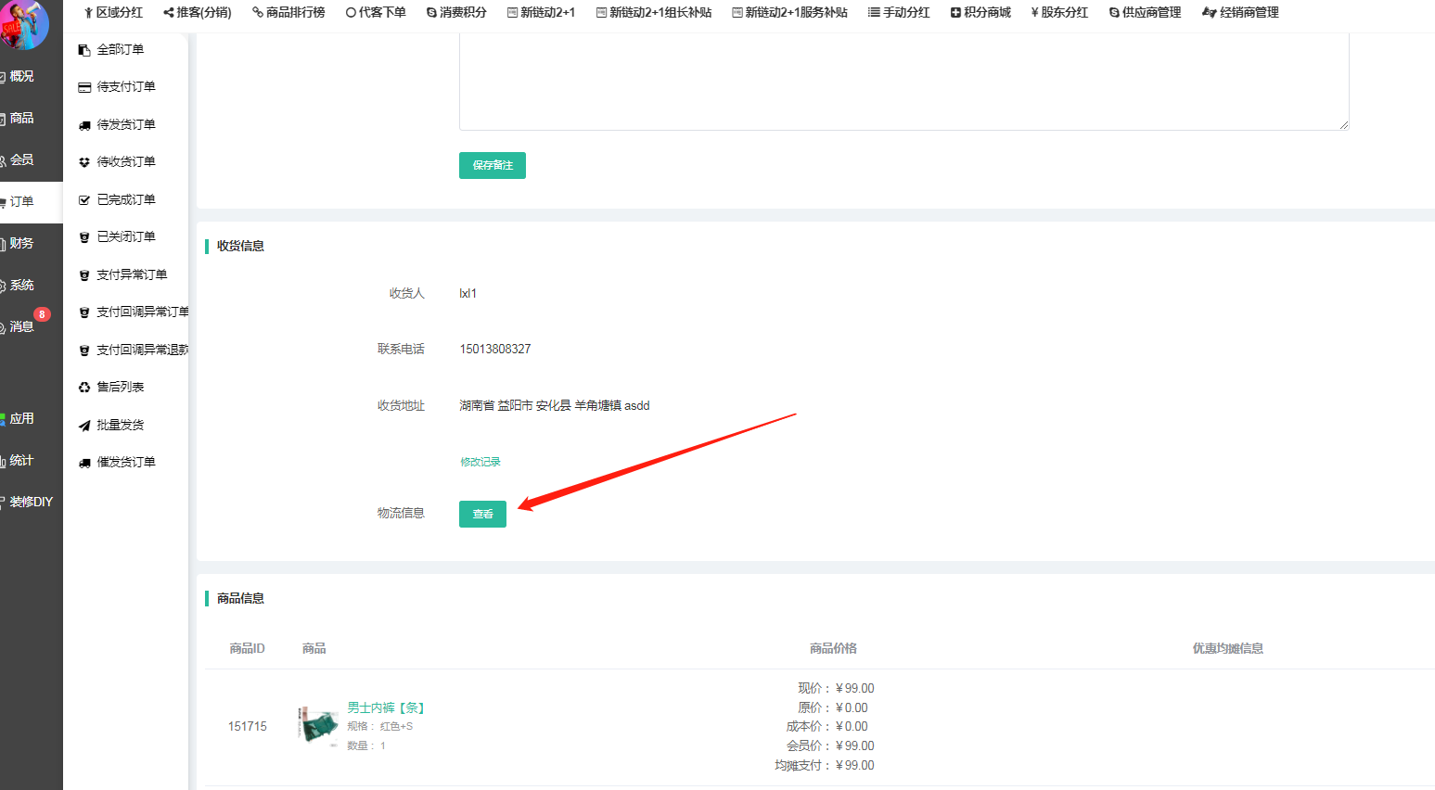Open 推客(分销) in the top navigation

click(197, 12)
